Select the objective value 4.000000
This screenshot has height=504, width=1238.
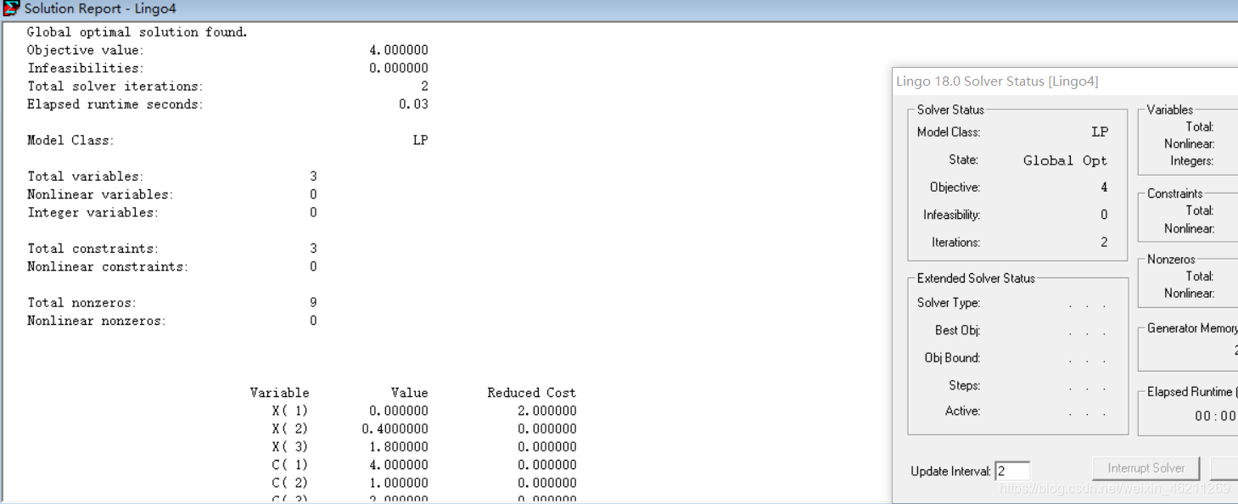click(x=398, y=50)
